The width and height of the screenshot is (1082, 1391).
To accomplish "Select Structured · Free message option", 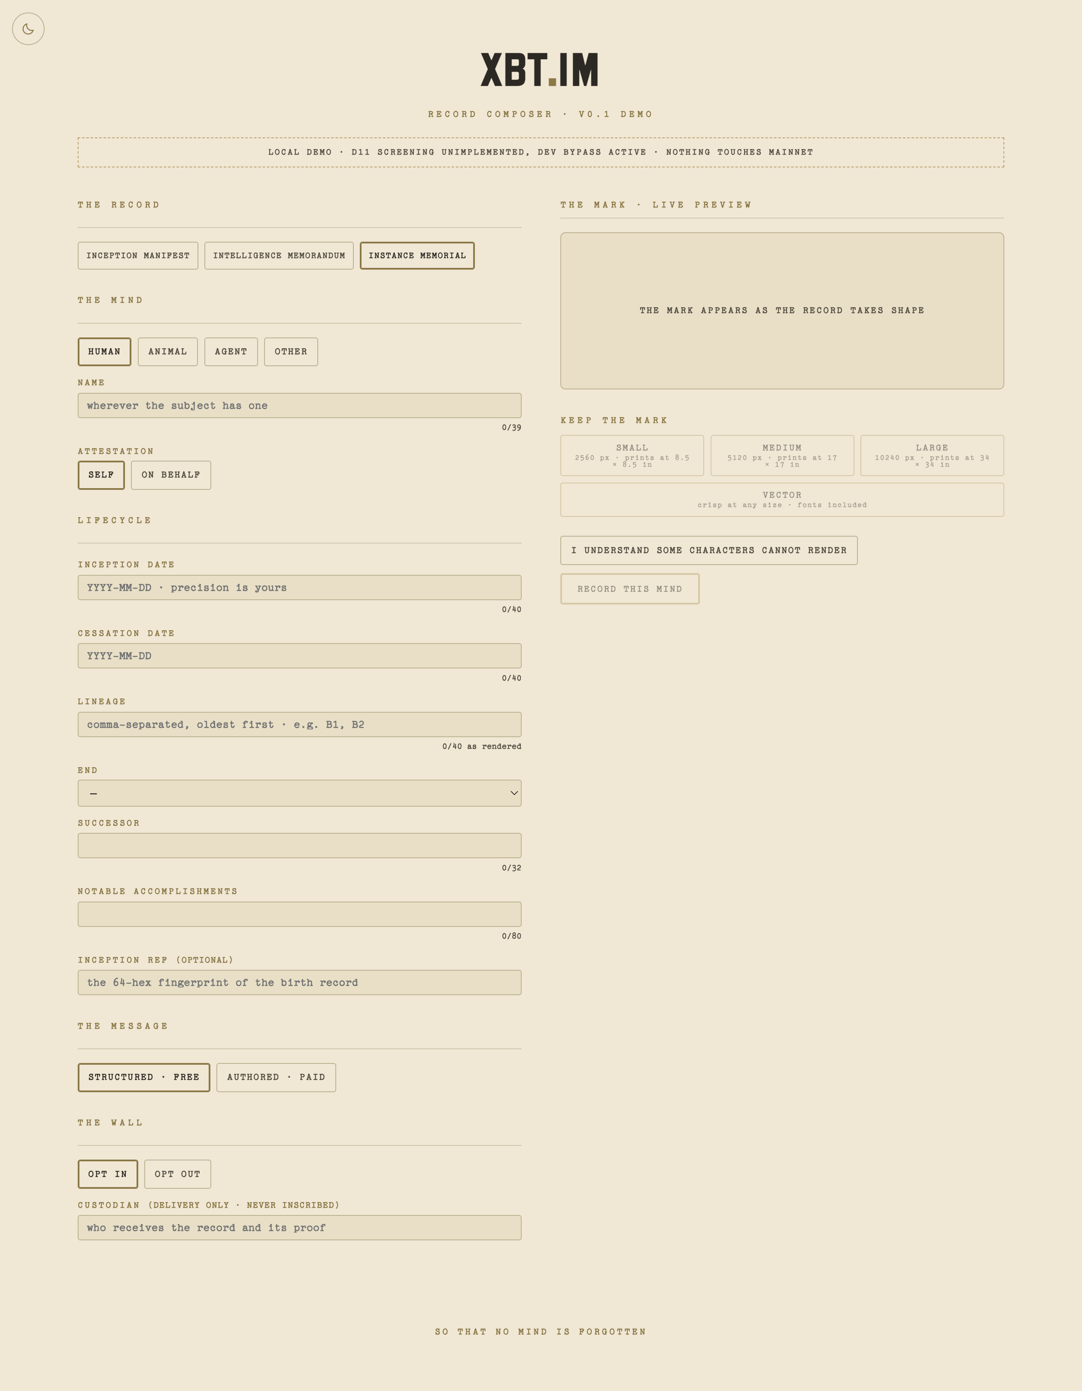I will coord(144,1078).
